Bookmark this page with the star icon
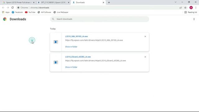 click(x=185, y=7)
